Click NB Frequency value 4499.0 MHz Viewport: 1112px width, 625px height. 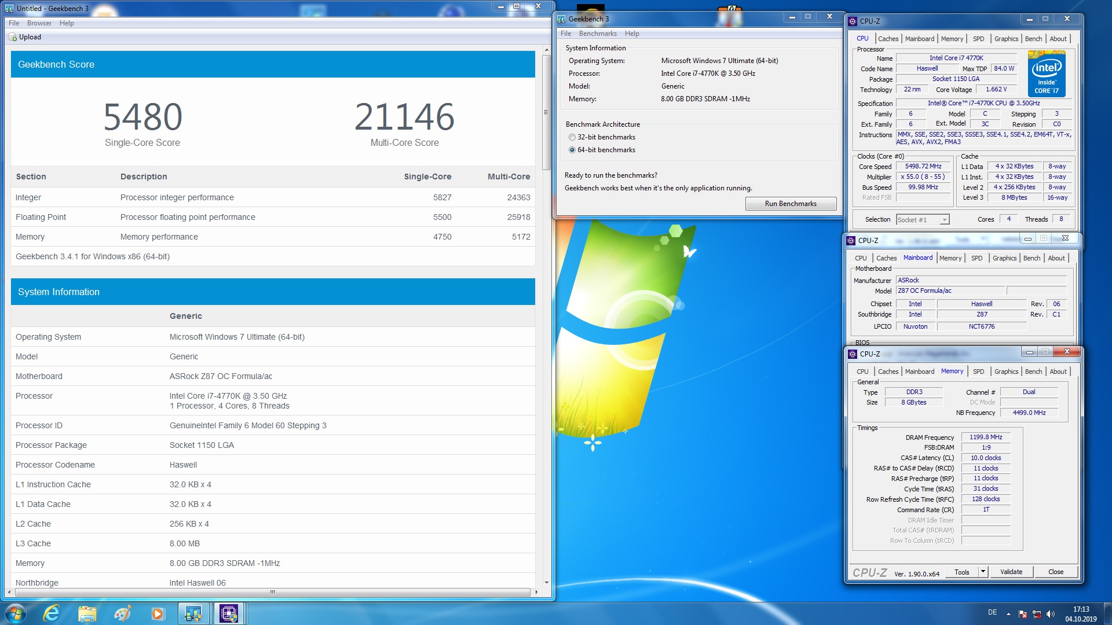point(1029,413)
